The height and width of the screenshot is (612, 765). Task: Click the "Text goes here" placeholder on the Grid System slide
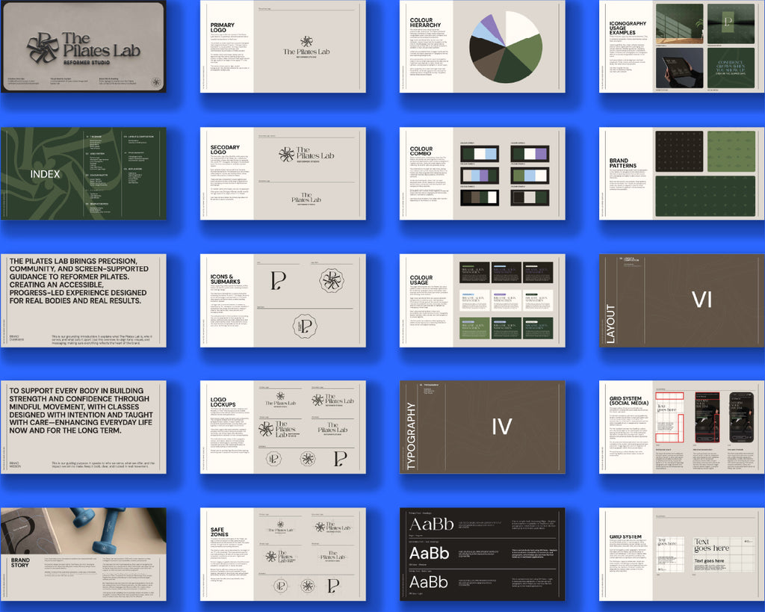pos(712,544)
